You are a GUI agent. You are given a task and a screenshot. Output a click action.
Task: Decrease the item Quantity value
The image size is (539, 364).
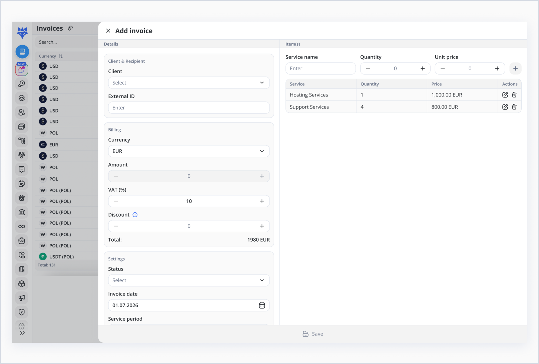(x=368, y=69)
